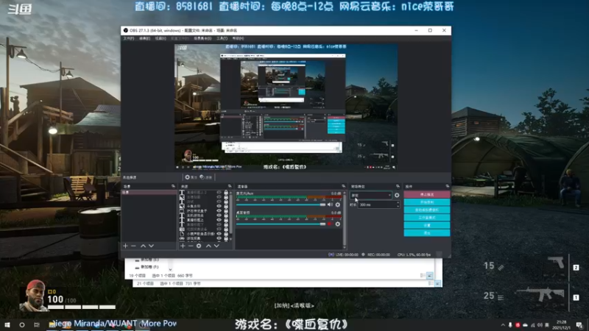
Task: Open the 工具(T) menu
Action: (222, 38)
